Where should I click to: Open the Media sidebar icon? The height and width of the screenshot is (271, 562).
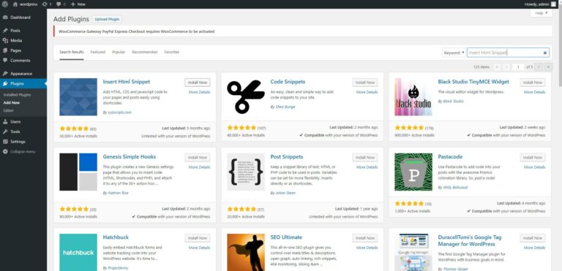coord(5,41)
